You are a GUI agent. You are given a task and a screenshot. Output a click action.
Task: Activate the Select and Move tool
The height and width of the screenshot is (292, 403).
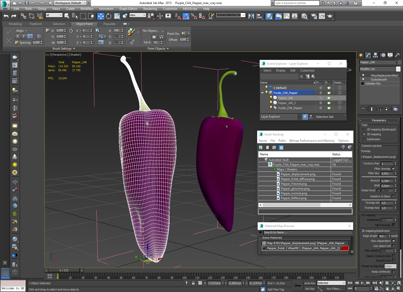tap(100, 16)
